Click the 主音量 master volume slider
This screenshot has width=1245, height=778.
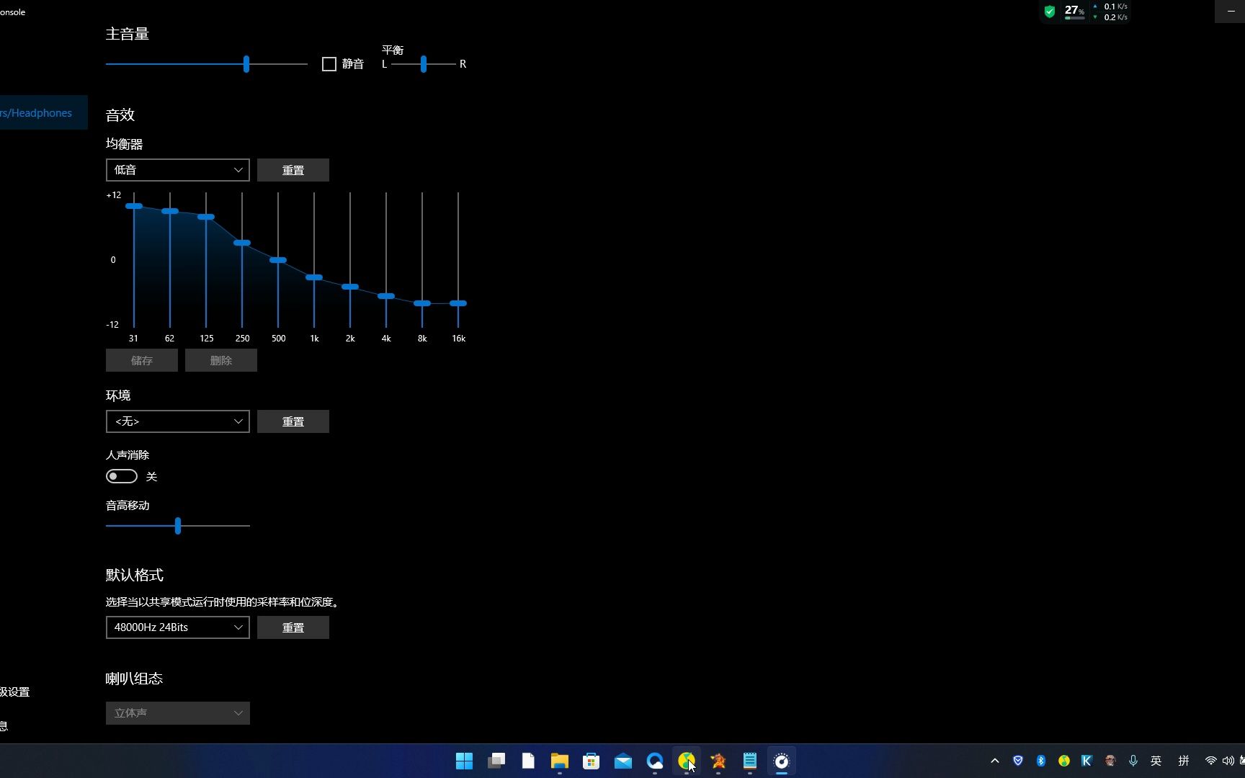(207, 64)
